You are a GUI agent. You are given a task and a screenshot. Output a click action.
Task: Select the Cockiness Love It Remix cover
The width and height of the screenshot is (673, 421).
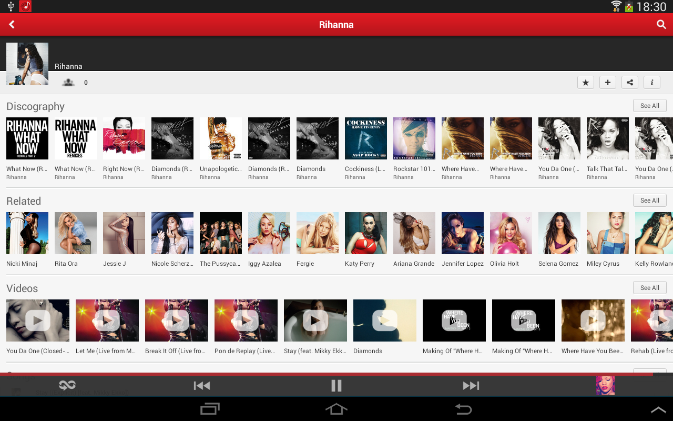coord(366,138)
